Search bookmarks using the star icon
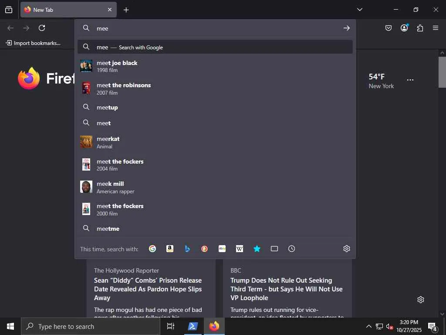The height and width of the screenshot is (335, 446). coord(257,249)
